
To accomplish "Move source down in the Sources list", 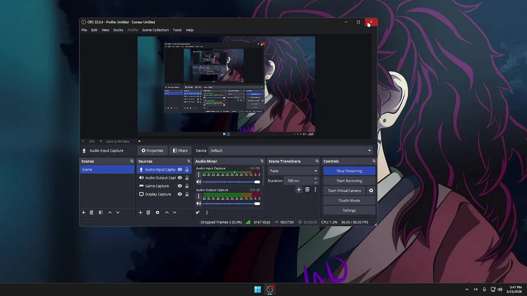I will [x=175, y=213].
